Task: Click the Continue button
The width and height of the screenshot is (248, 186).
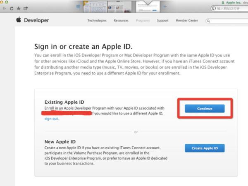Action: [x=205, y=108]
